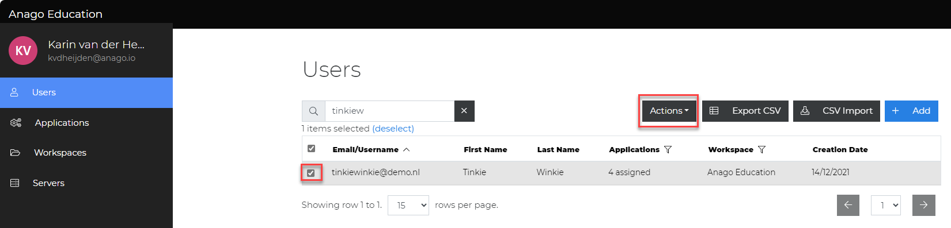Go to previous page with left arrow

(848, 205)
